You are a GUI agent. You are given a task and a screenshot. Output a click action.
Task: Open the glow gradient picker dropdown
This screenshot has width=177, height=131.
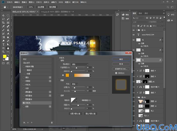pyautogui.click(x=91, y=75)
